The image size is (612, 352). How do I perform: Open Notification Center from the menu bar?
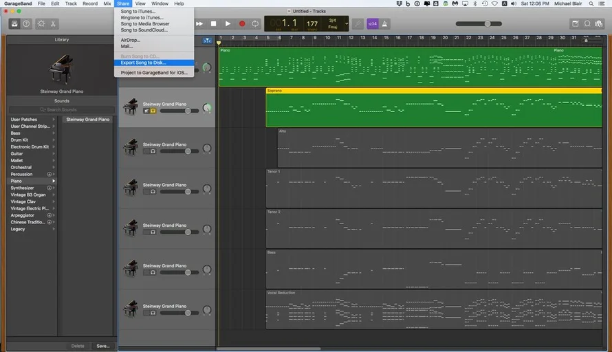[602, 3]
